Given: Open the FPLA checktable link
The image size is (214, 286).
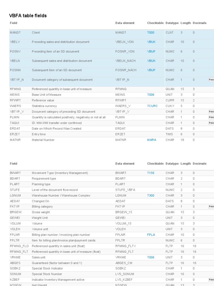Looking at the screenshot, I should [x=151, y=235].
